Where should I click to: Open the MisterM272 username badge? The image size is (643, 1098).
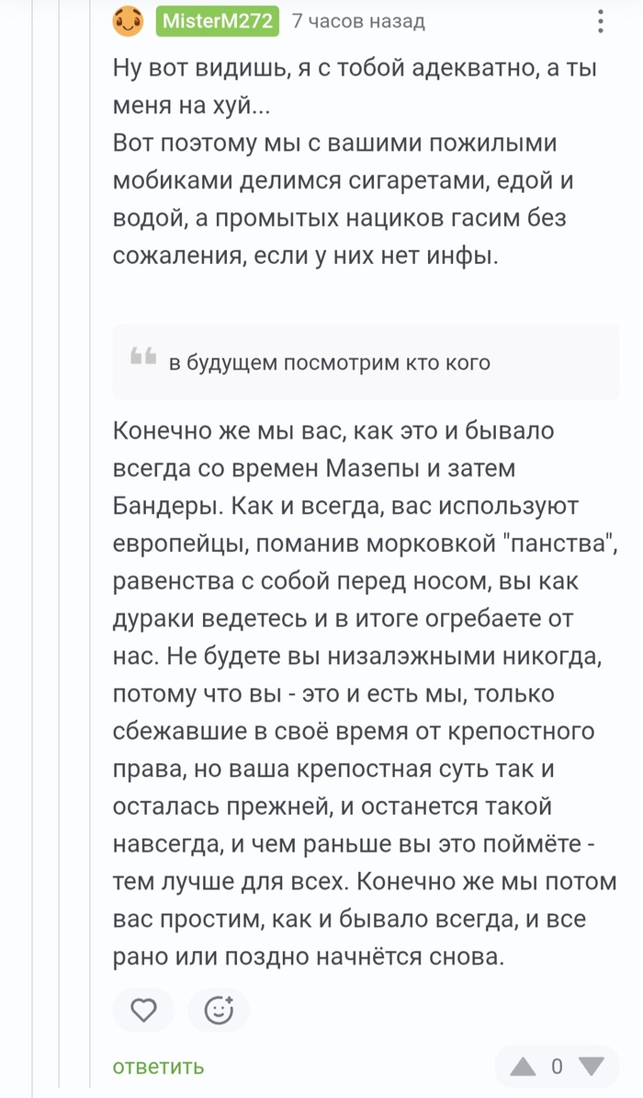tap(218, 21)
